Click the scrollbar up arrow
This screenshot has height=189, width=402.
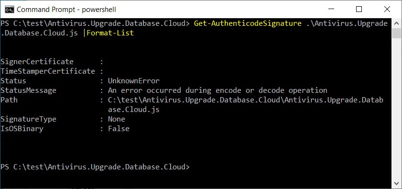coord(396,23)
